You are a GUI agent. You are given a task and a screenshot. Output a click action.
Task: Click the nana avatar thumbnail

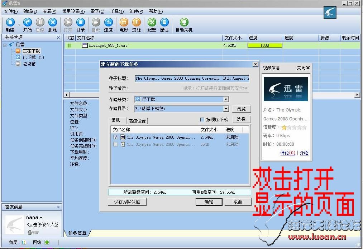pos(15,225)
